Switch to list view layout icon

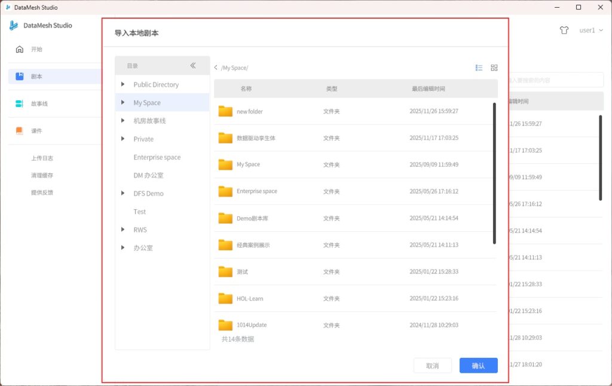(x=479, y=68)
